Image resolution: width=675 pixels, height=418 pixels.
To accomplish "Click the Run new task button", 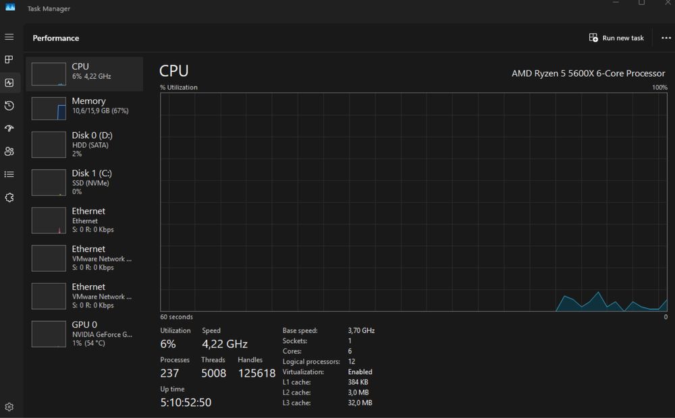I will [x=616, y=38].
